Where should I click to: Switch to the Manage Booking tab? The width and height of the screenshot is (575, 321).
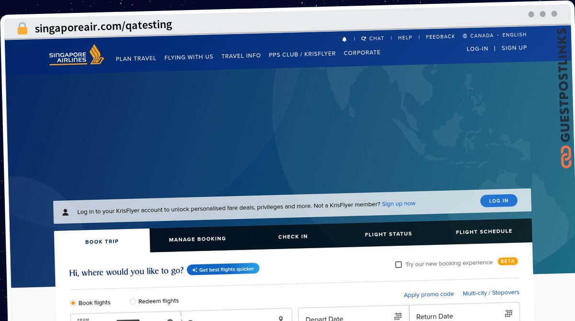point(197,239)
